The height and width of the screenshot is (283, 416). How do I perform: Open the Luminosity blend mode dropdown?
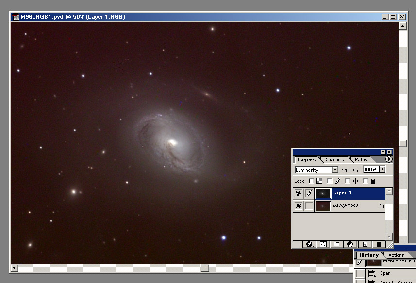316,170
